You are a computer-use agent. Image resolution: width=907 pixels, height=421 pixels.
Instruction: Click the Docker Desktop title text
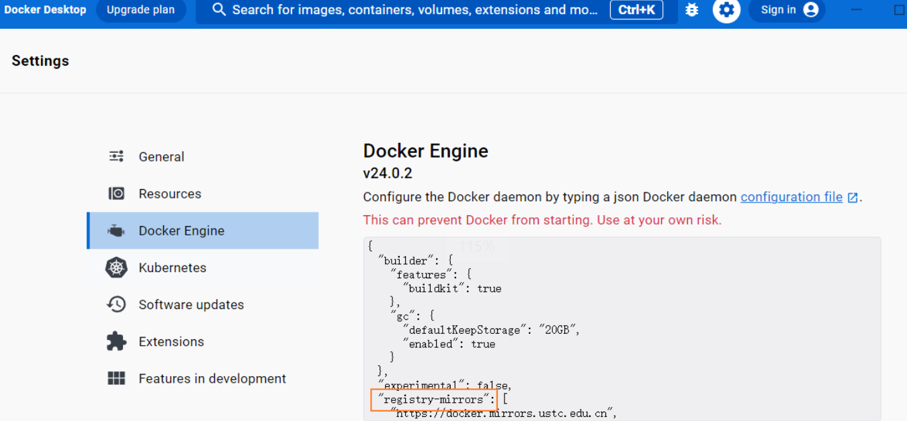(x=45, y=10)
